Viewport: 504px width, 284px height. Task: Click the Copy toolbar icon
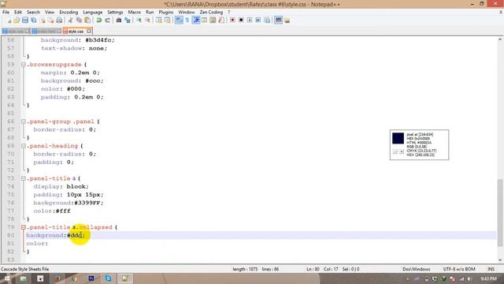[79, 21]
